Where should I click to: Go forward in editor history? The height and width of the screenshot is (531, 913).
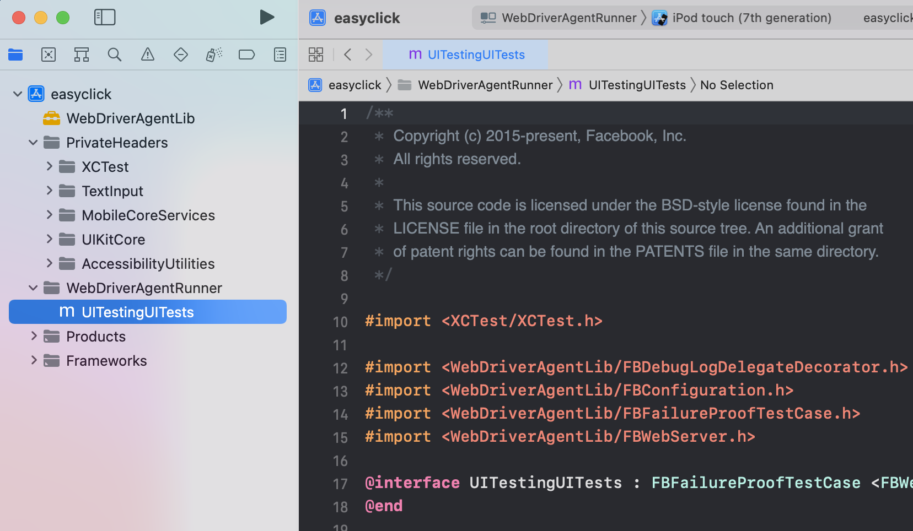click(369, 55)
